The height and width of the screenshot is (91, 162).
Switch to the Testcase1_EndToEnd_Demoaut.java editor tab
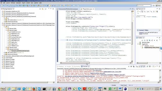click(x=68, y=9)
